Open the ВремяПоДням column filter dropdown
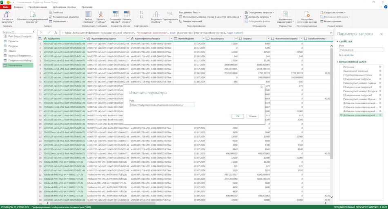This screenshot has height=209, width=388. tap(204, 39)
